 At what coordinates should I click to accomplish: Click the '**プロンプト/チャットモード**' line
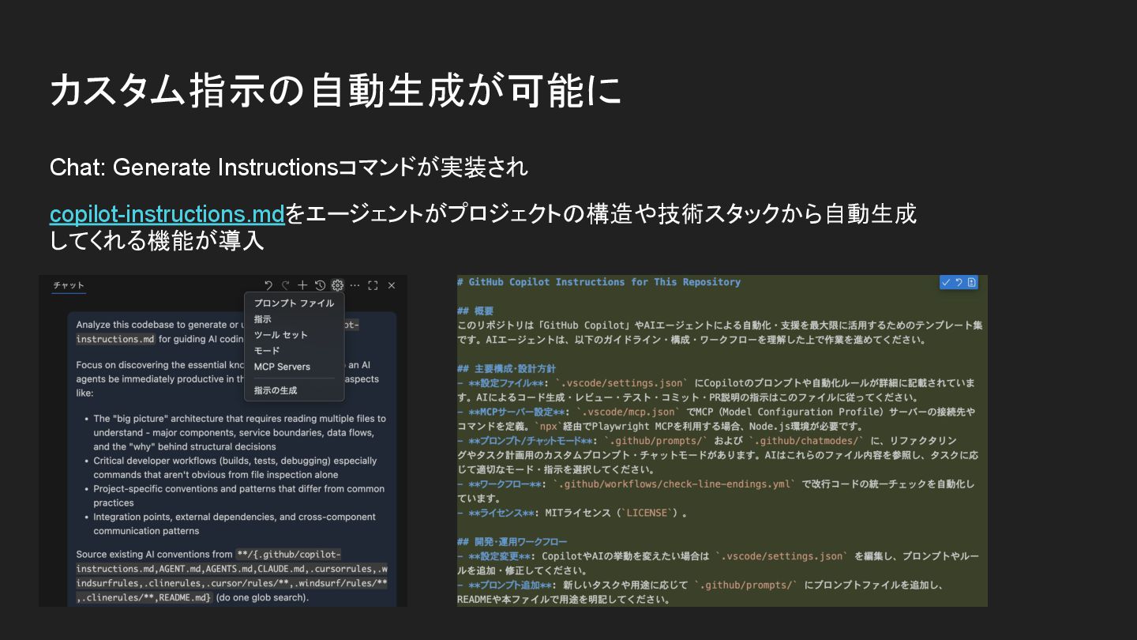tap(718, 455)
